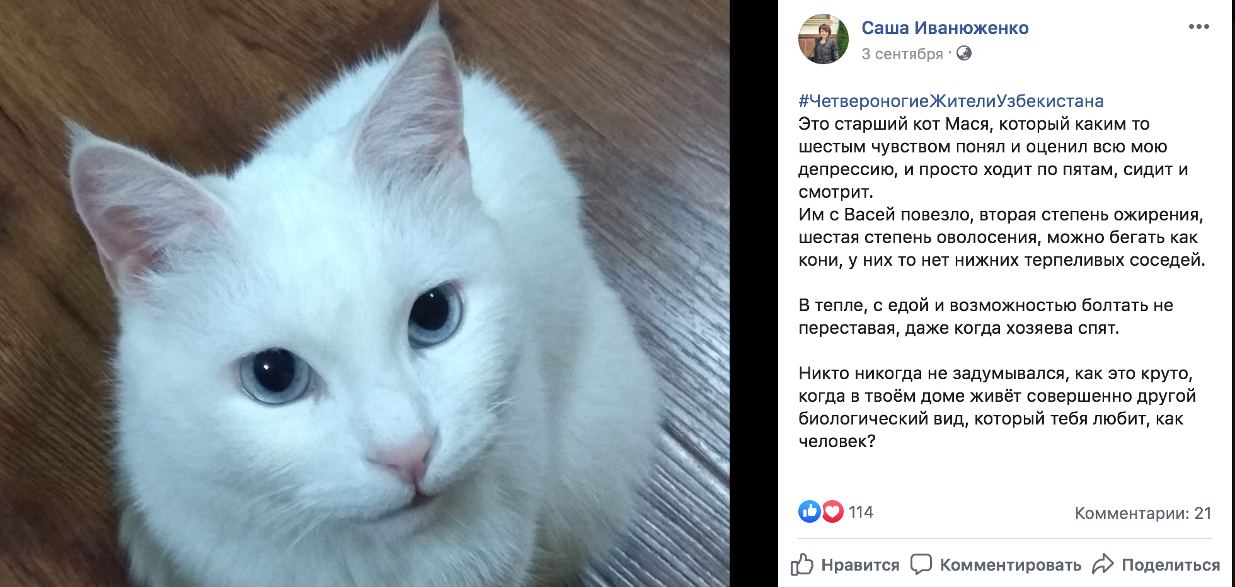
Task: Click the white cat photo
Action: [365, 293]
